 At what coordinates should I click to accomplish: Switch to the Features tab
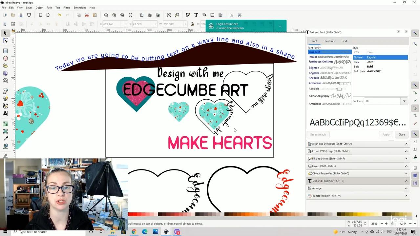[329, 41]
